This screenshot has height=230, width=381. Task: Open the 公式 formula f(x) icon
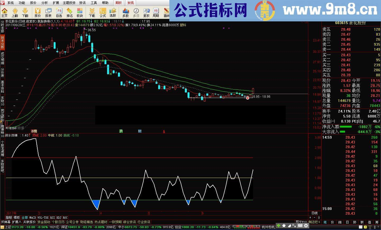point(103,12)
